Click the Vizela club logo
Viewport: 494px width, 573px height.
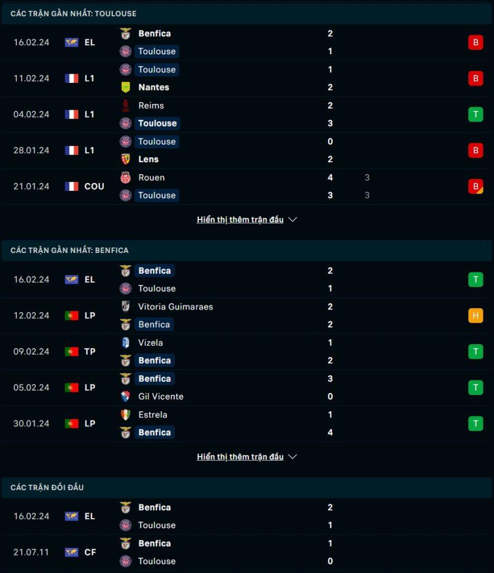(x=126, y=343)
